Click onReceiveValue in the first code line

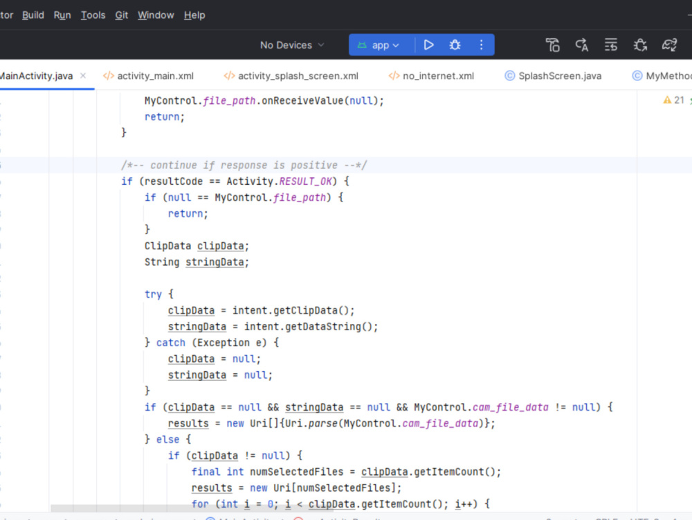point(302,100)
